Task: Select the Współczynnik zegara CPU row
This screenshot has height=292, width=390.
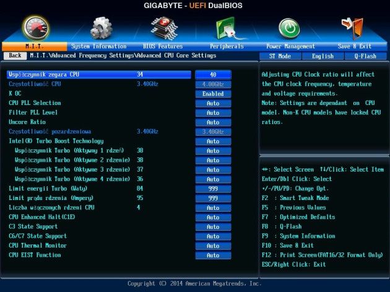Action: (x=99, y=75)
